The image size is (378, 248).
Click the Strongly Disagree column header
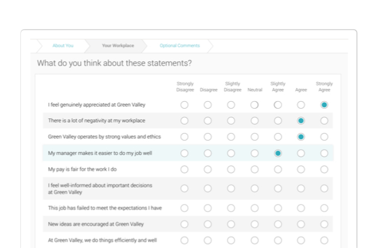[x=185, y=87]
